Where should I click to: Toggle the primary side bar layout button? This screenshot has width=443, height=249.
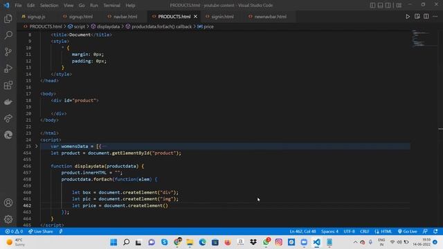(372, 5)
